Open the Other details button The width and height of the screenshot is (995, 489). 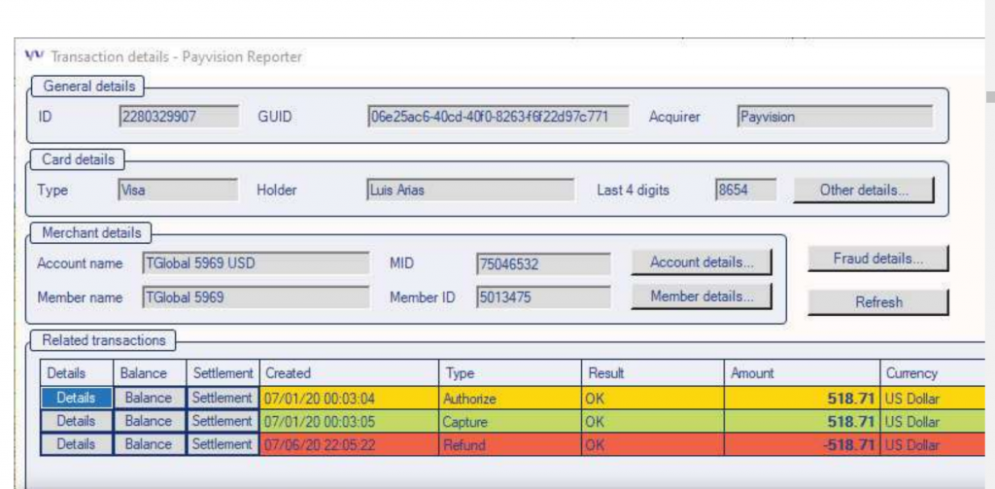click(863, 190)
